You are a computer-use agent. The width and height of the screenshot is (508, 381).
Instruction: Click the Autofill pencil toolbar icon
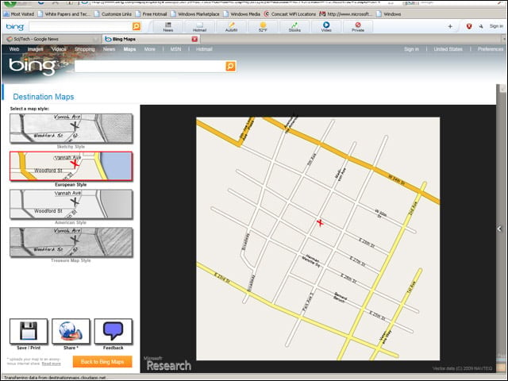pyautogui.click(x=231, y=27)
